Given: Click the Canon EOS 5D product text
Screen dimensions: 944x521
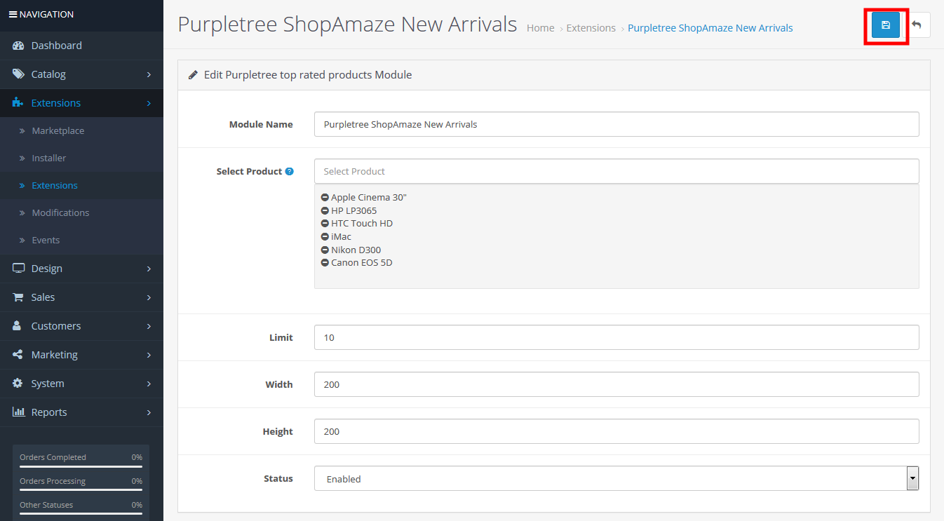Looking at the screenshot, I should [362, 263].
